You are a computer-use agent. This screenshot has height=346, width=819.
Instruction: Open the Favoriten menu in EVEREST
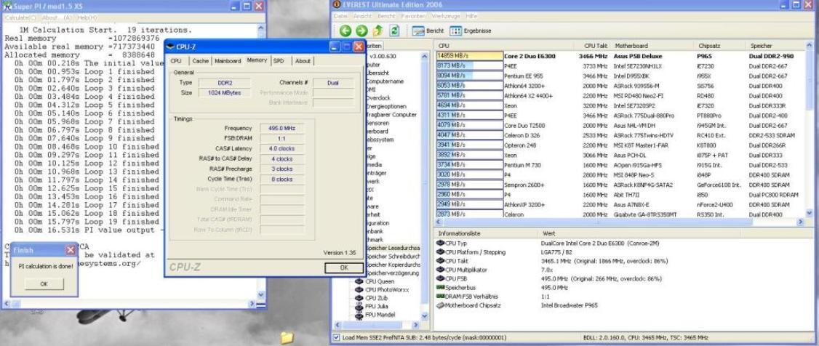413,16
